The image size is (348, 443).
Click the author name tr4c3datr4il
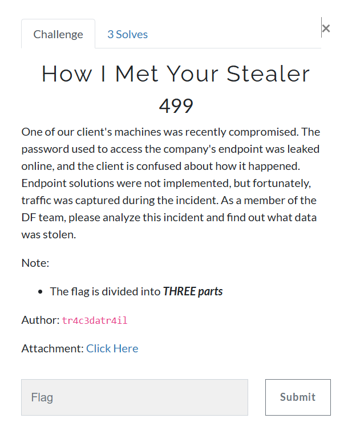[95, 320]
